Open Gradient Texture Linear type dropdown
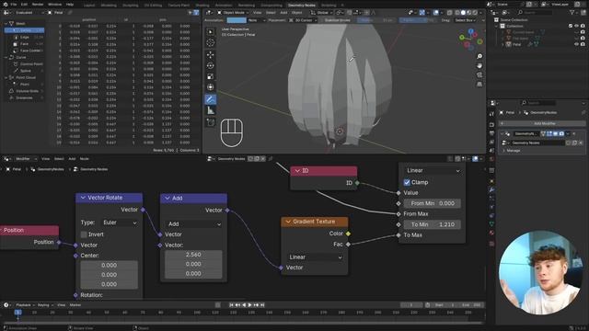This screenshot has width=589, height=331. (315, 257)
